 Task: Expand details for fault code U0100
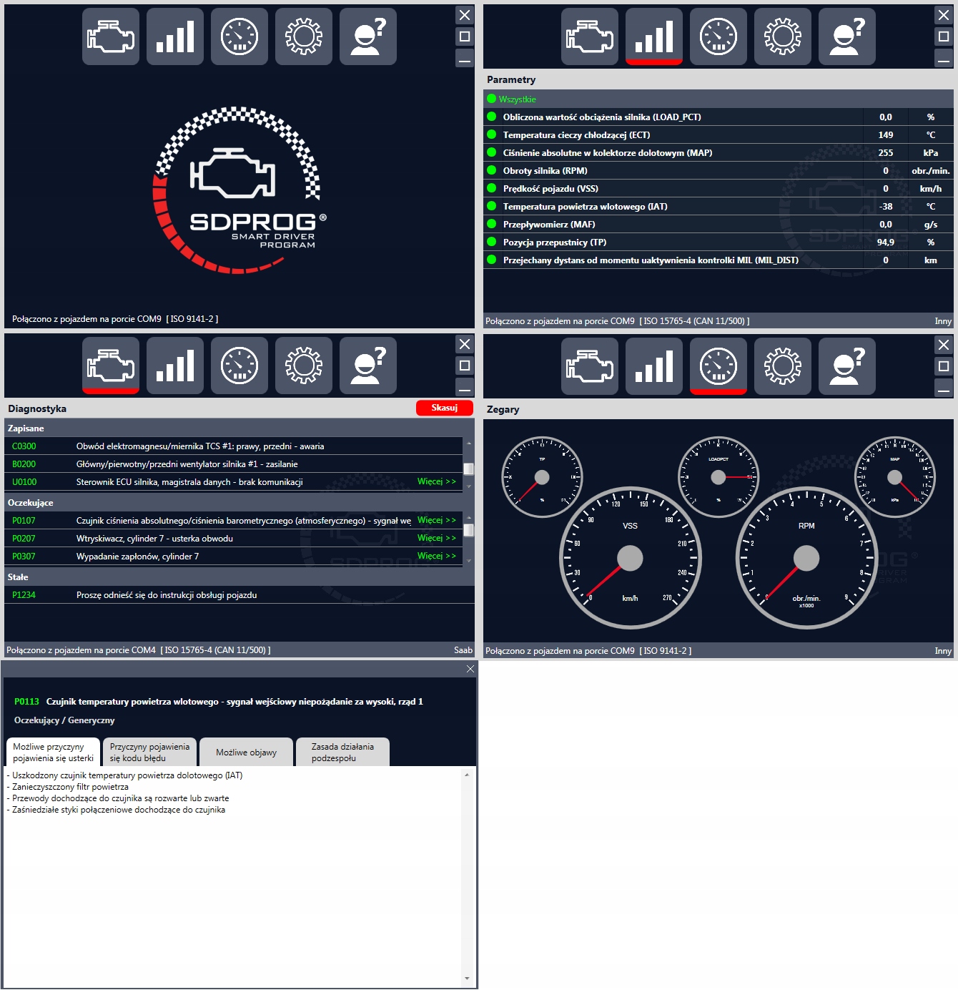point(437,482)
